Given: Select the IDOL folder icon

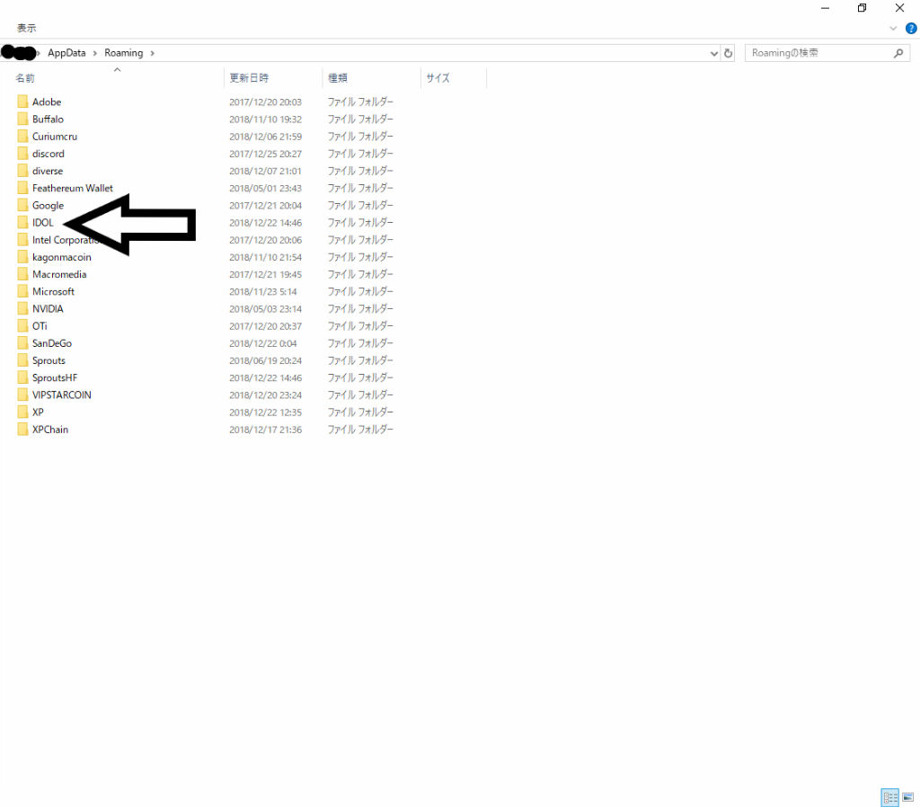Looking at the screenshot, I should pos(22,223).
